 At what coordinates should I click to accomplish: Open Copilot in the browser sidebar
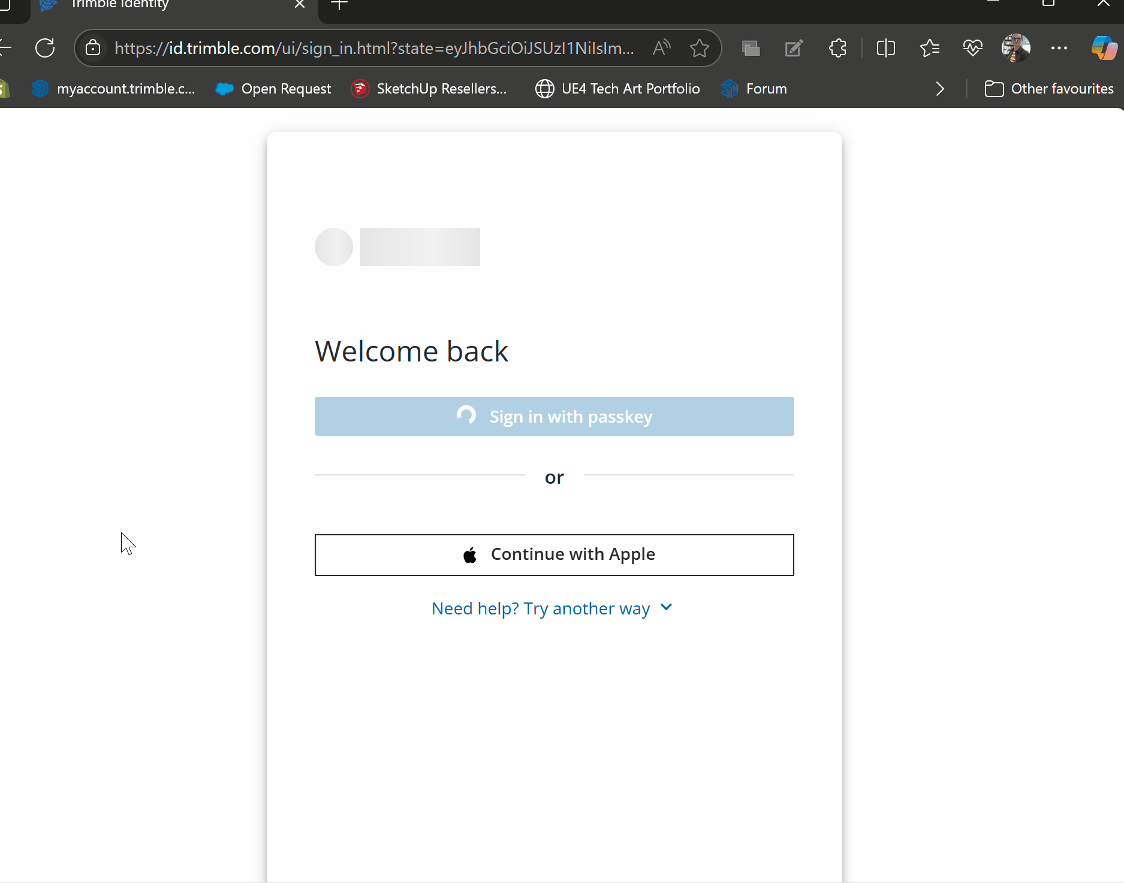pos(1103,48)
